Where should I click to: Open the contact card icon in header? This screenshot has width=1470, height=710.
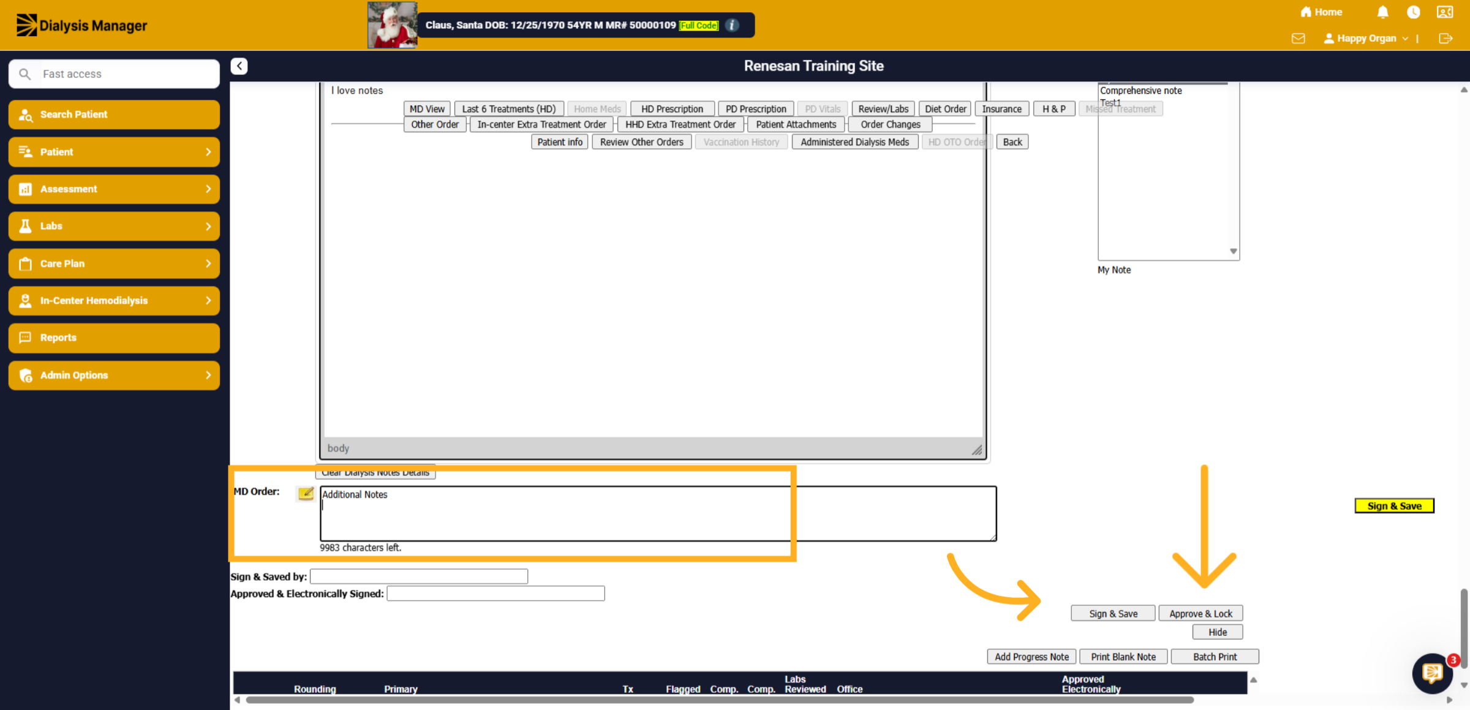(x=1445, y=12)
